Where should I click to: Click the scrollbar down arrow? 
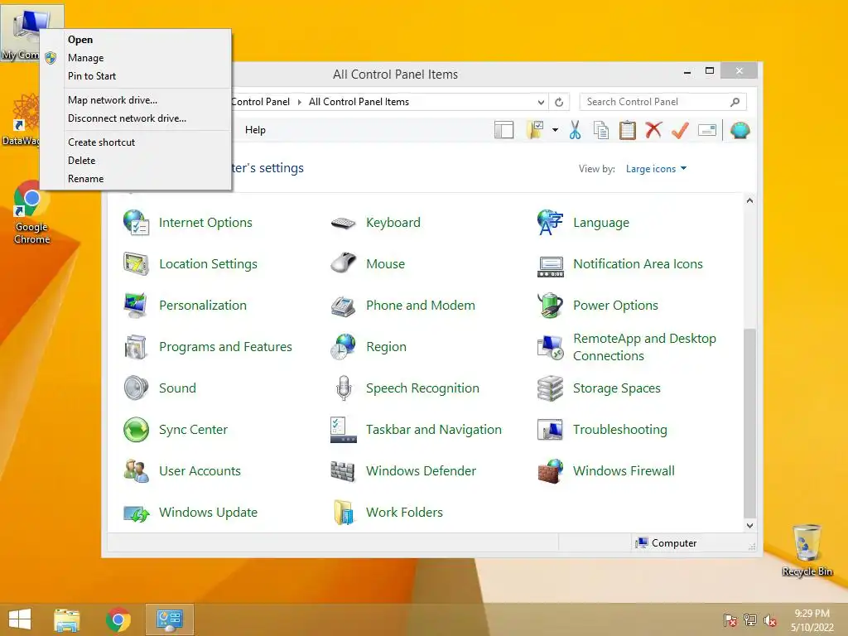[749, 526]
